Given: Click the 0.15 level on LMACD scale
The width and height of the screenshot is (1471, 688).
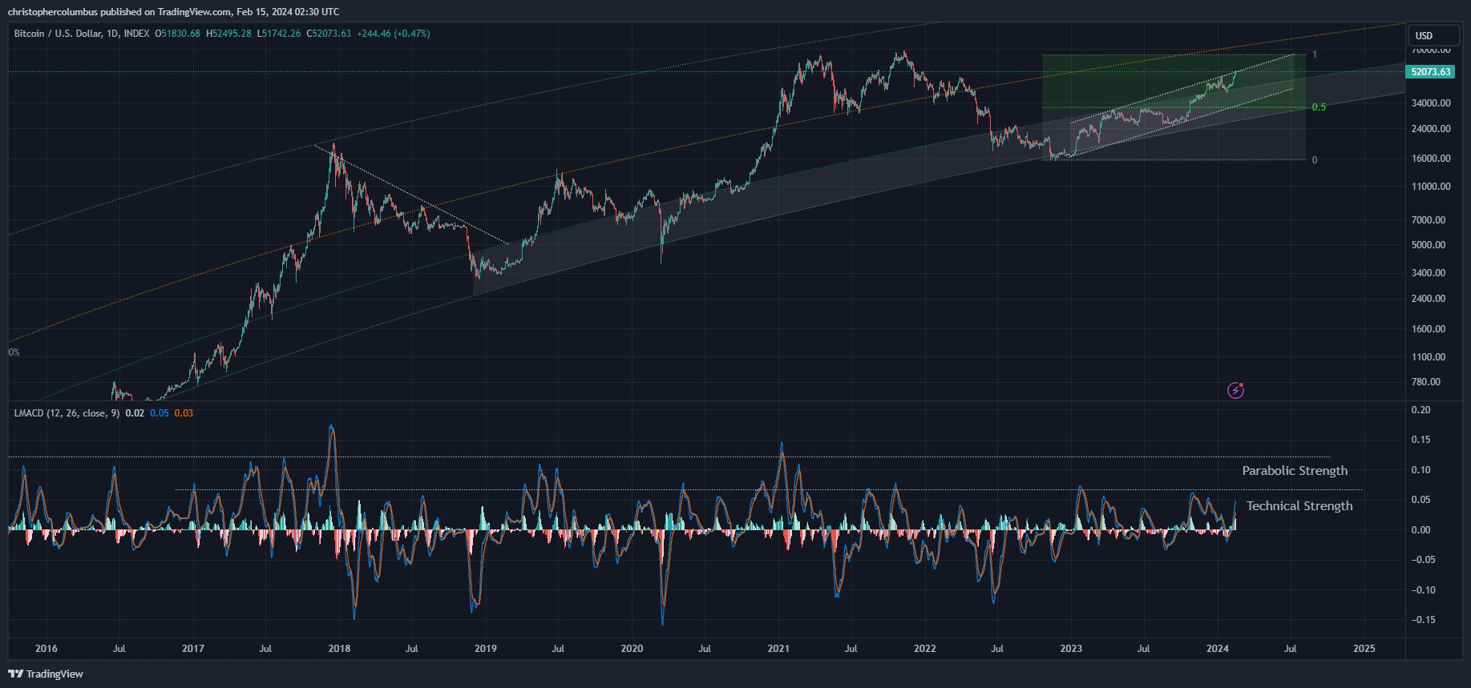Looking at the screenshot, I should pos(1420,440).
